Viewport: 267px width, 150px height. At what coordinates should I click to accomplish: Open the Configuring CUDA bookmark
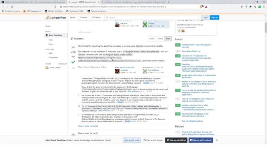(x=75, y=11)
